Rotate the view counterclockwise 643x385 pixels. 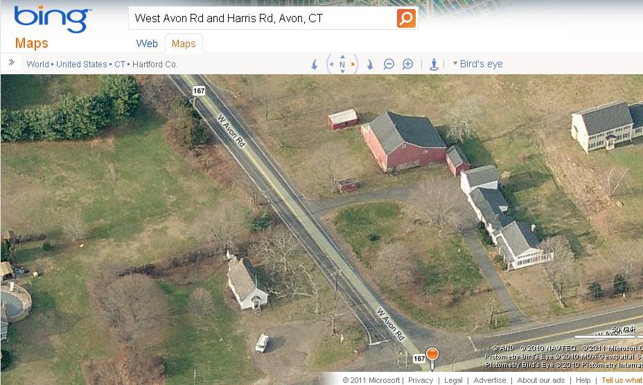[315, 65]
